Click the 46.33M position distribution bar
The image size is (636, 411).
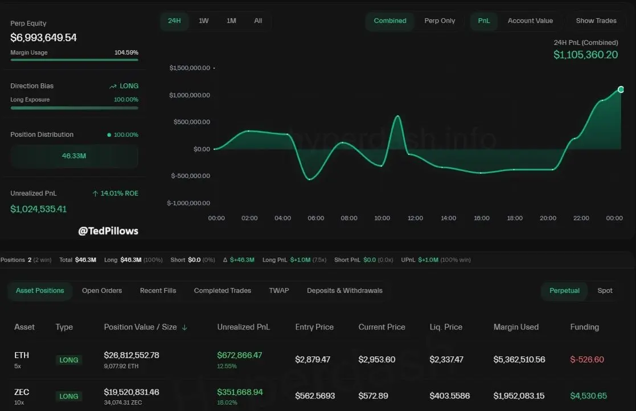pos(74,156)
